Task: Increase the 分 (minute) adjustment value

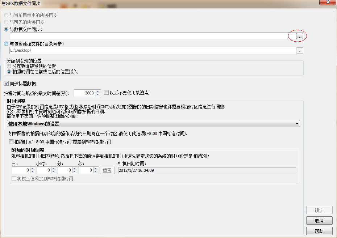Action: click(75, 169)
